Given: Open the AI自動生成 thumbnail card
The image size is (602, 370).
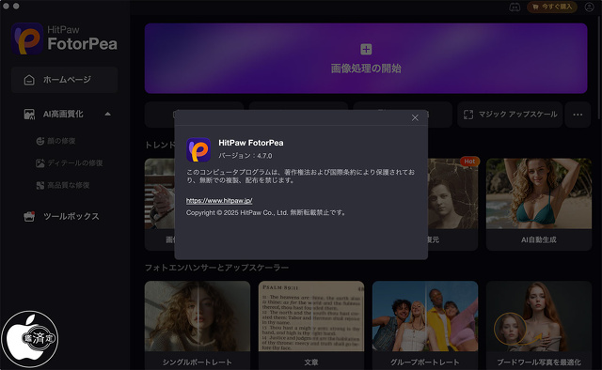Looking at the screenshot, I should (539, 205).
